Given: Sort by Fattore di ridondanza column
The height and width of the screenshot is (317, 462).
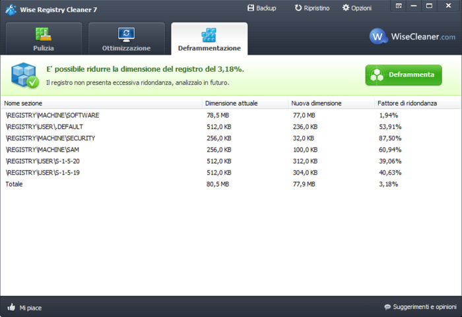Looking at the screenshot, I should tap(407, 103).
